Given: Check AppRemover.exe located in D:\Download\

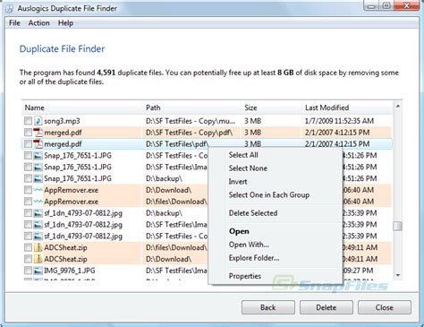Looking at the screenshot, I should coord(28,190).
